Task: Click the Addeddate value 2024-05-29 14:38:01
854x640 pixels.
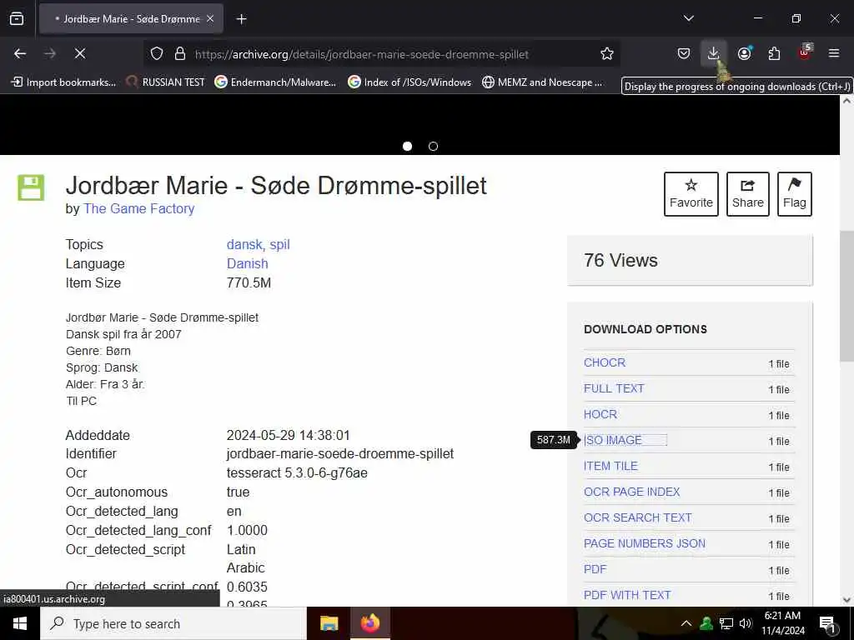Action: pyautogui.click(x=288, y=435)
